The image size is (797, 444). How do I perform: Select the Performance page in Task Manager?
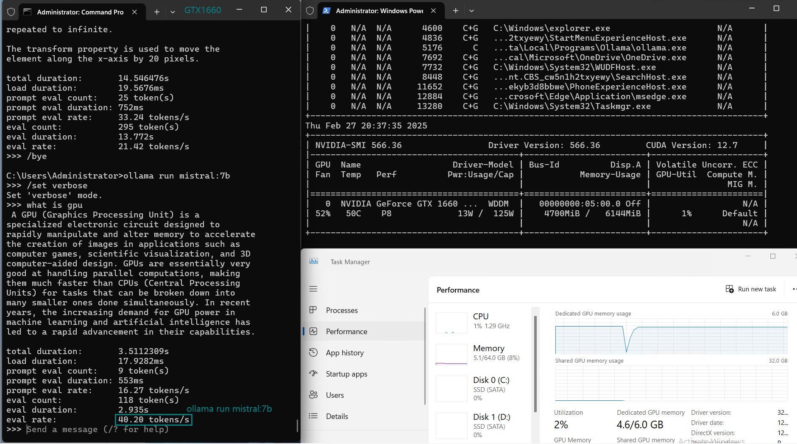[x=346, y=332]
